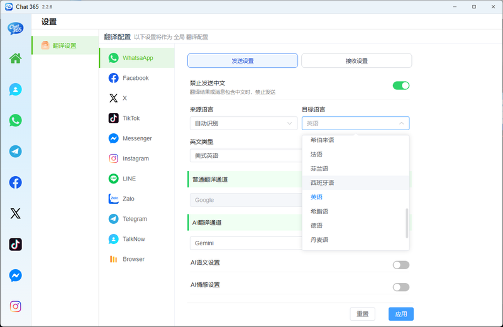Click the 重置 button
The height and width of the screenshot is (327, 503).
click(x=363, y=314)
